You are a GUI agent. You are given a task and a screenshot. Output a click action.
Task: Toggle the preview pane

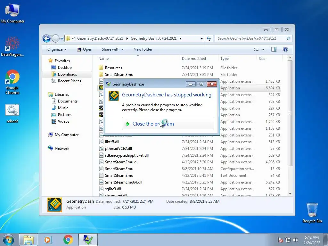coord(274,49)
